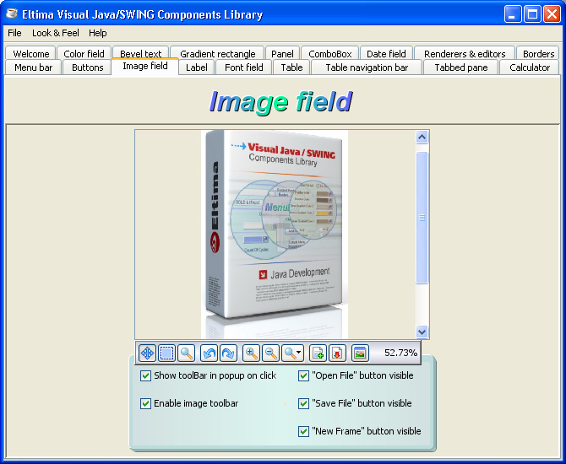566x464 pixels.
Task: Rotate image counterclockwise
Action: point(209,353)
